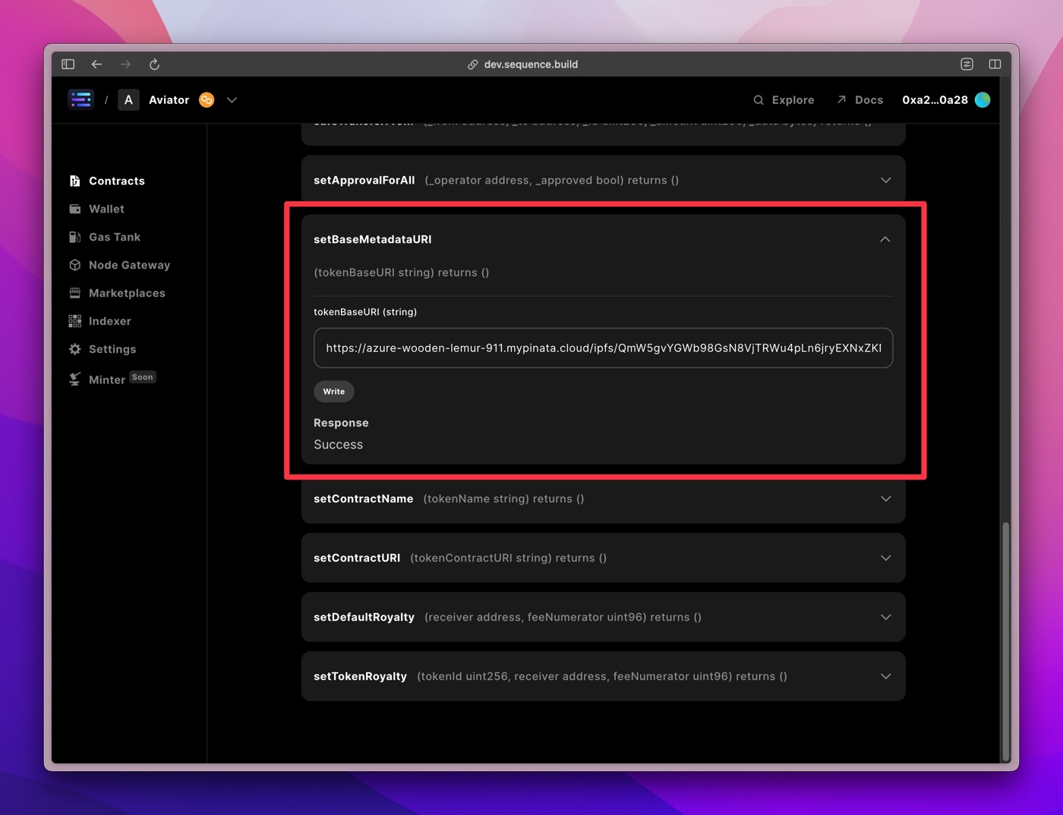Screen dimensions: 1063x815
Task: Switch to the Docs section in header
Action: click(869, 99)
